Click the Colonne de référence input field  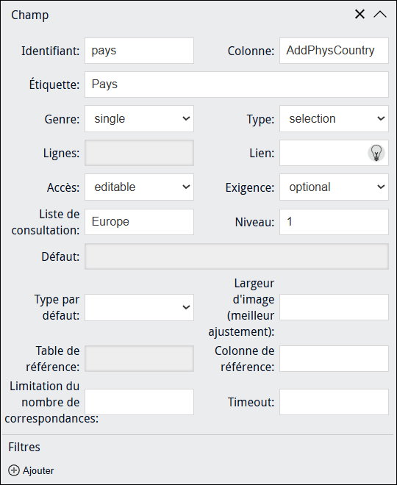[334, 359]
